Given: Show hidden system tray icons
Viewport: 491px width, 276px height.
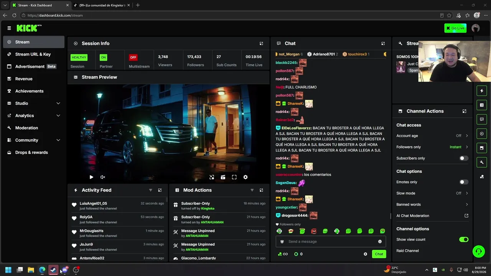Looking at the screenshot, I should 427,270.
